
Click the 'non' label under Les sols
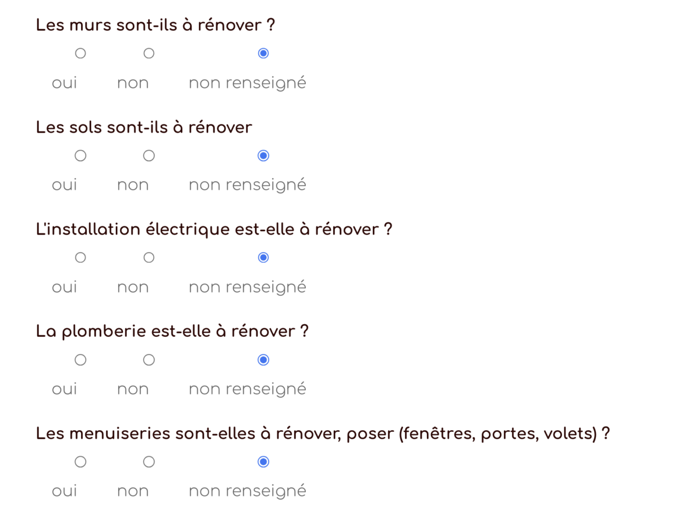click(x=133, y=185)
